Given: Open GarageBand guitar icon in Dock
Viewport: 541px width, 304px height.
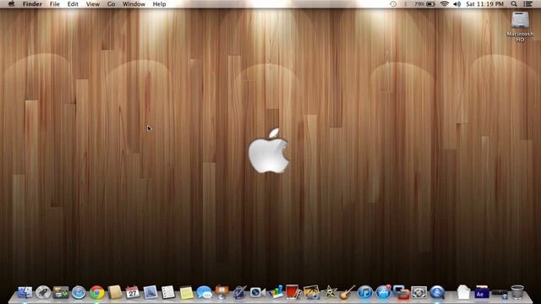Looking at the screenshot, I should [x=347, y=292].
